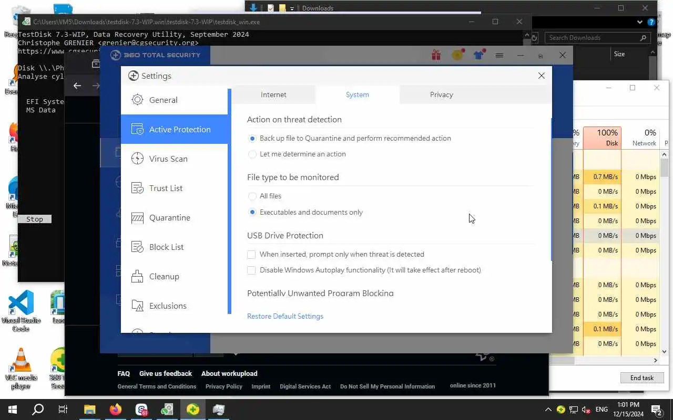Click the Block List icon in sidebar

pyautogui.click(x=137, y=247)
